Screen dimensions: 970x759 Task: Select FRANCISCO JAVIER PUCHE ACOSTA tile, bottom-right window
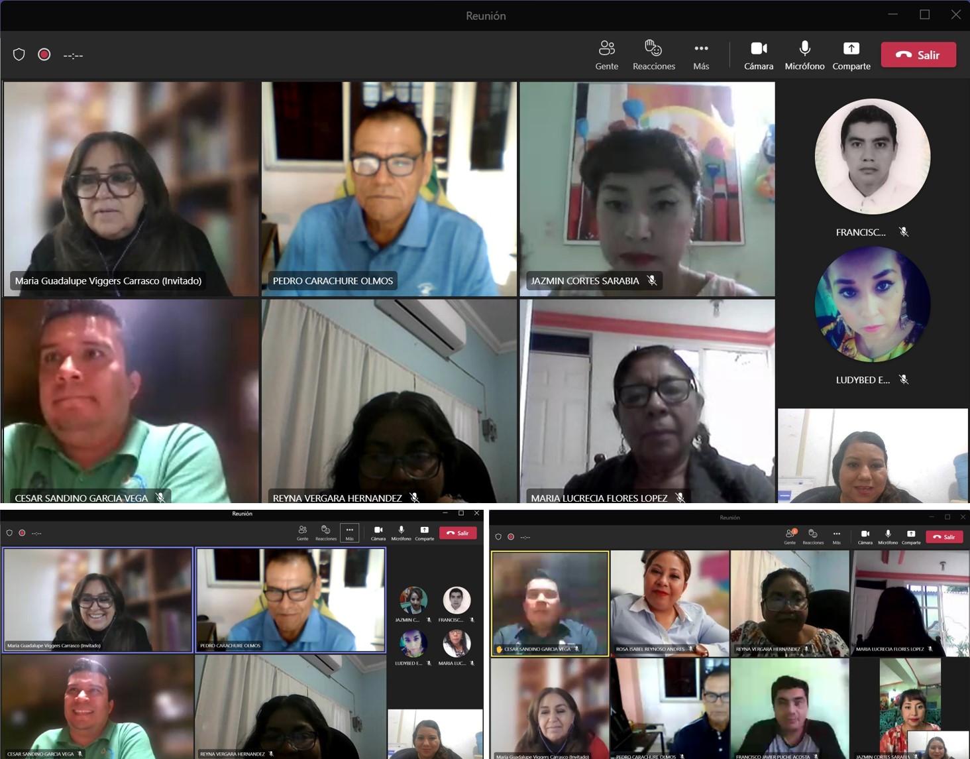[x=790, y=709]
